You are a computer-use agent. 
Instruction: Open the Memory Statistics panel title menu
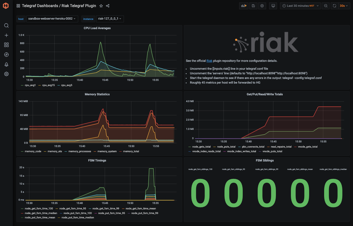pyautogui.click(x=97, y=94)
